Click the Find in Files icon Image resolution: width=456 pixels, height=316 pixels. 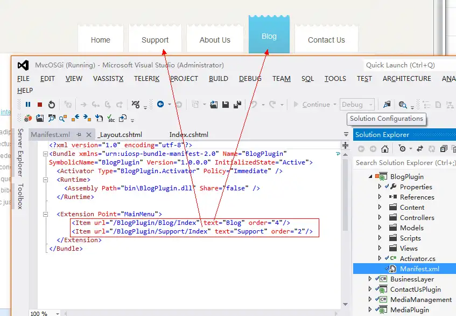pyautogui.click(x=387, y=104)
